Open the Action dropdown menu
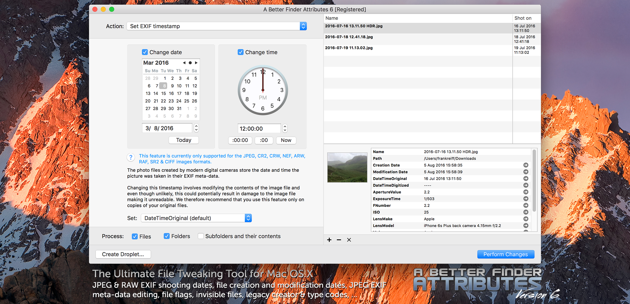The height and width of the screenshot is (304, 630). (217, 26)
